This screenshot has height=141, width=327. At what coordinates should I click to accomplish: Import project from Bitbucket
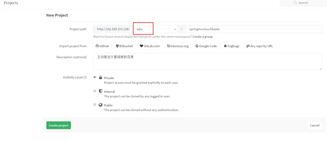(124, 46)
